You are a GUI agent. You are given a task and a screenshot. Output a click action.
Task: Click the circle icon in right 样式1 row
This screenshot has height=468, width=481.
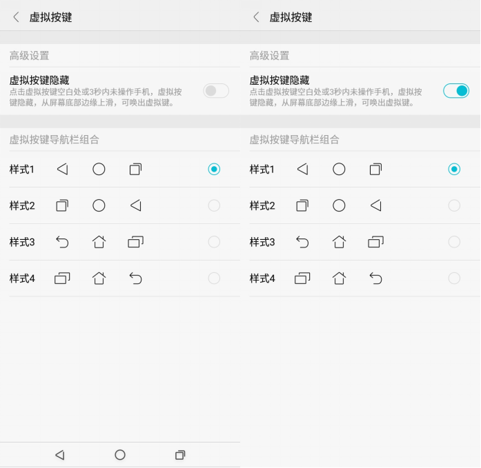coord(339,169)
